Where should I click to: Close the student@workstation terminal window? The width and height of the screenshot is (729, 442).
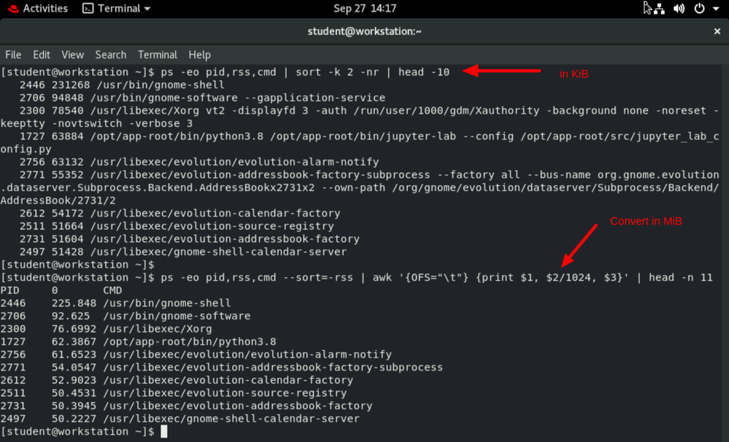717,31
